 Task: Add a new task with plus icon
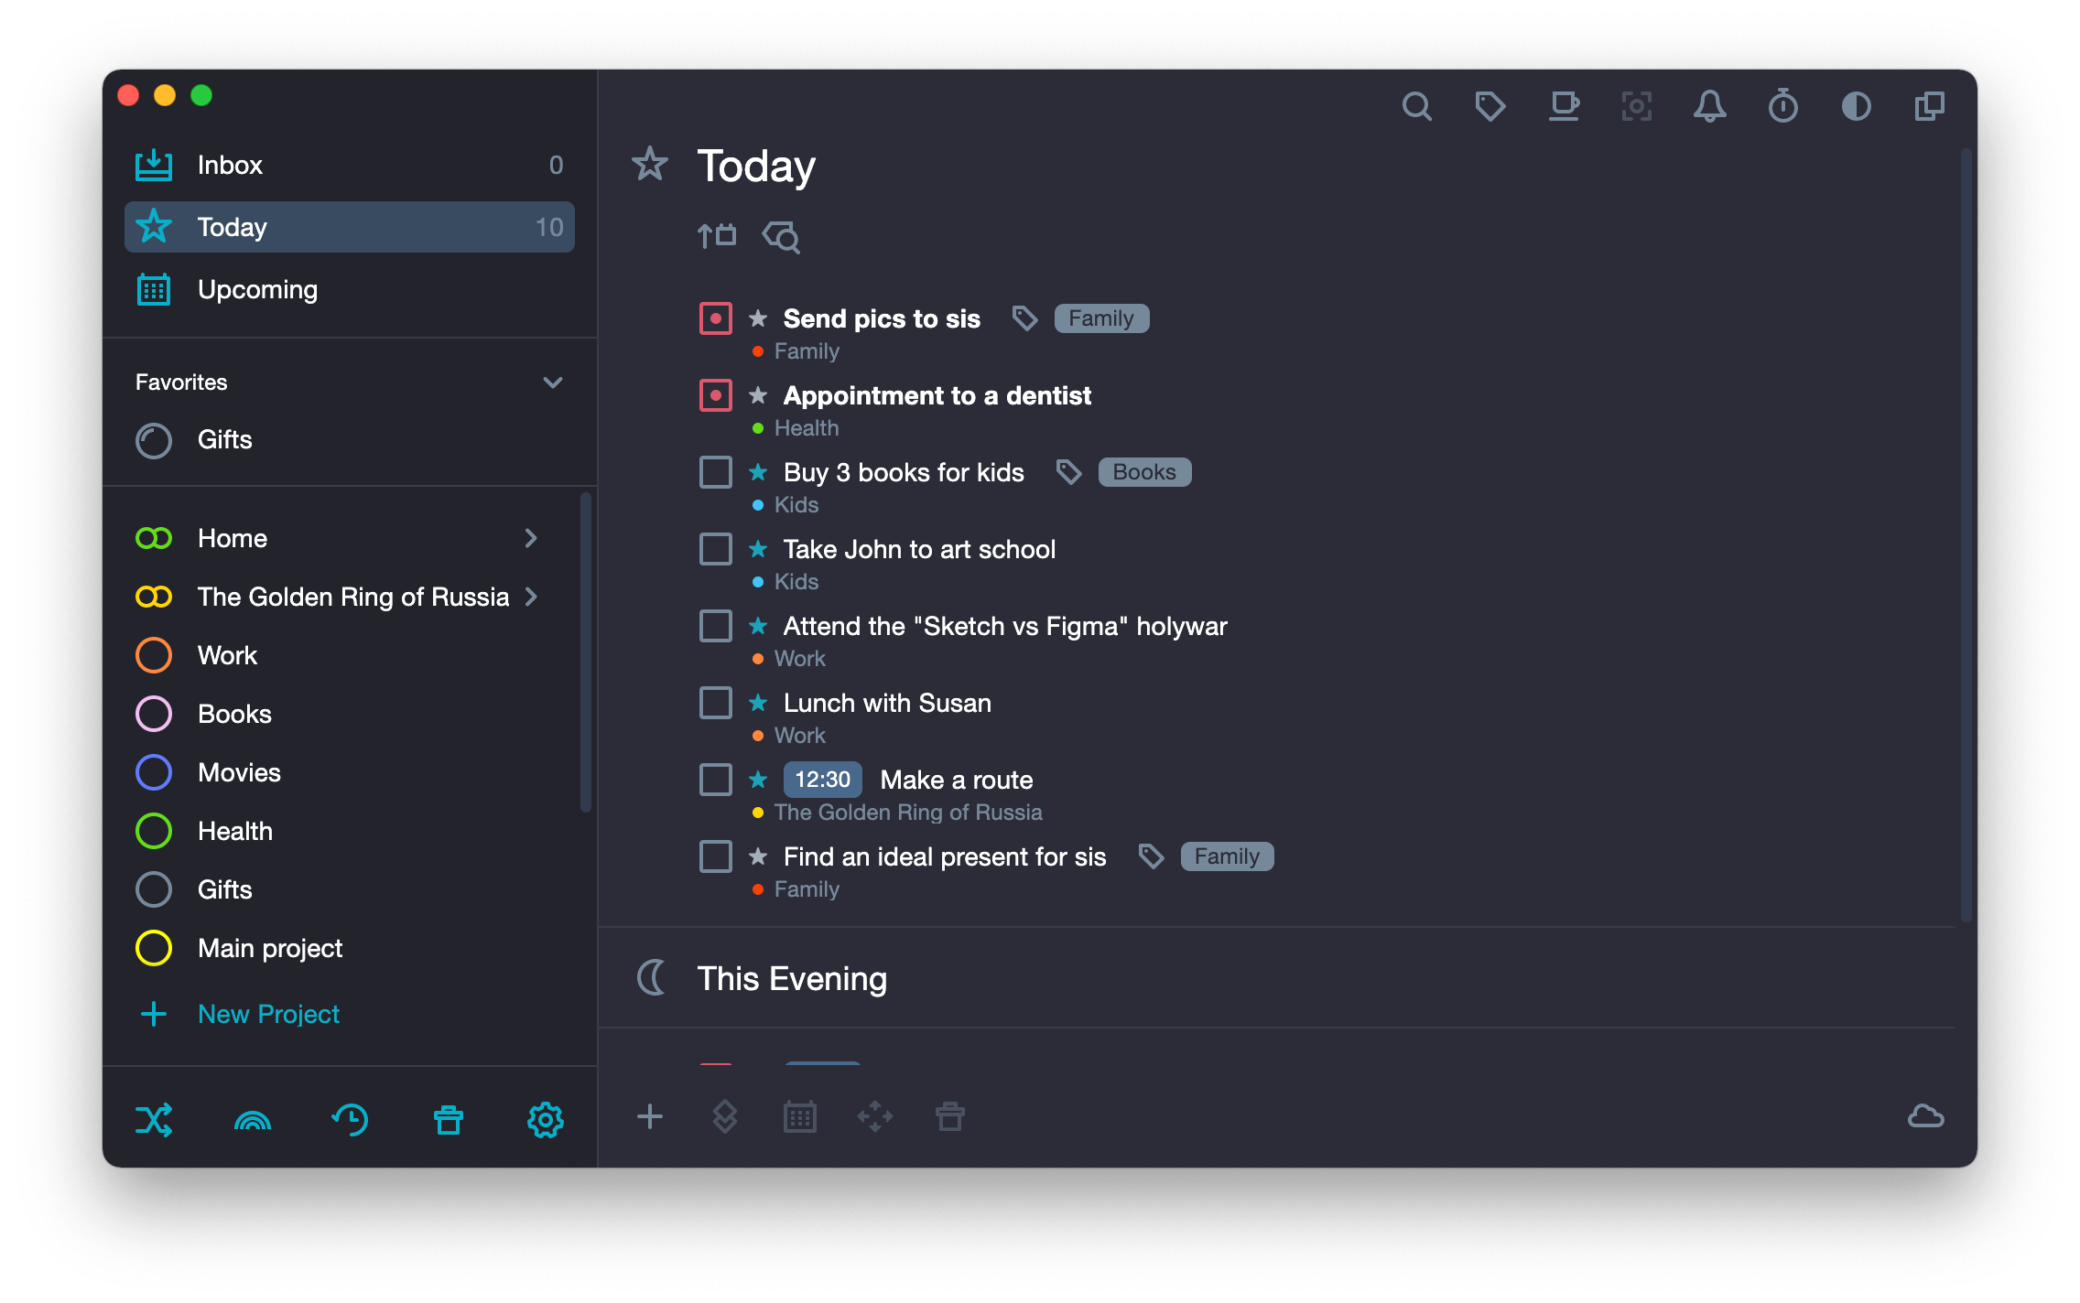650,1116
